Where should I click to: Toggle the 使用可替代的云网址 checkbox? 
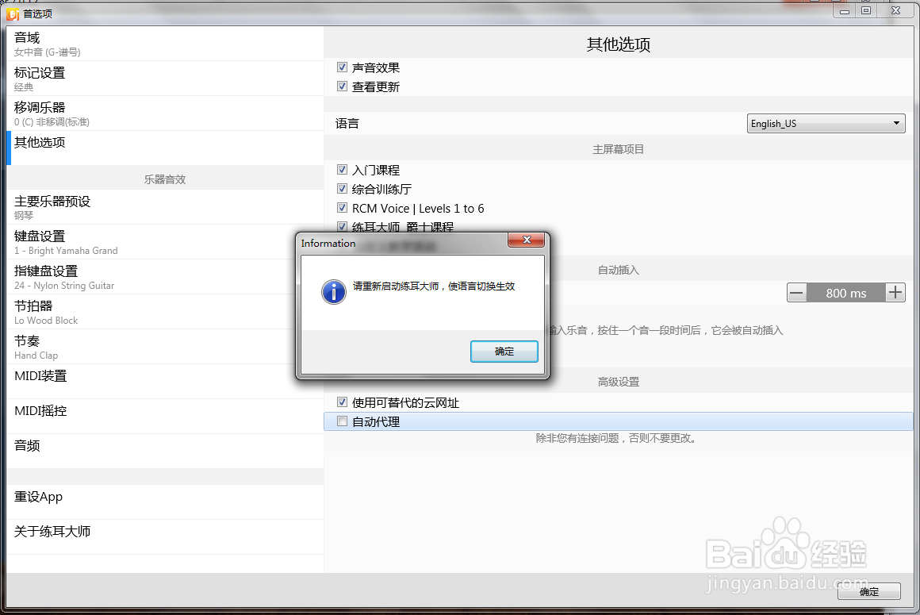pyautogui.click(x=342, y=402)
